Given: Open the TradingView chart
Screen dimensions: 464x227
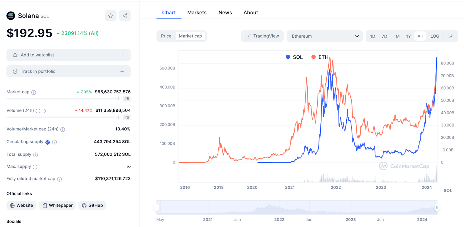Looking at the screenshot, I should click(x=262, y=36).
